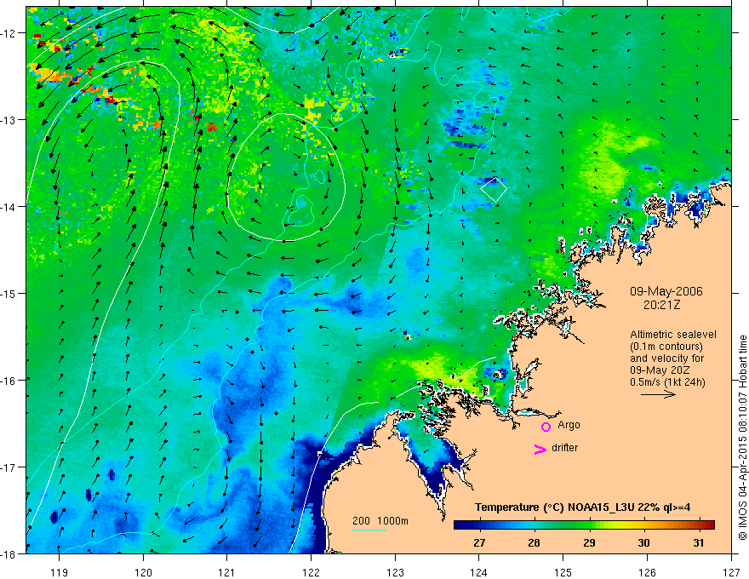Click the latitude axis label -12
The width and height of the screenshot is (749, 579).
[9, 33]
